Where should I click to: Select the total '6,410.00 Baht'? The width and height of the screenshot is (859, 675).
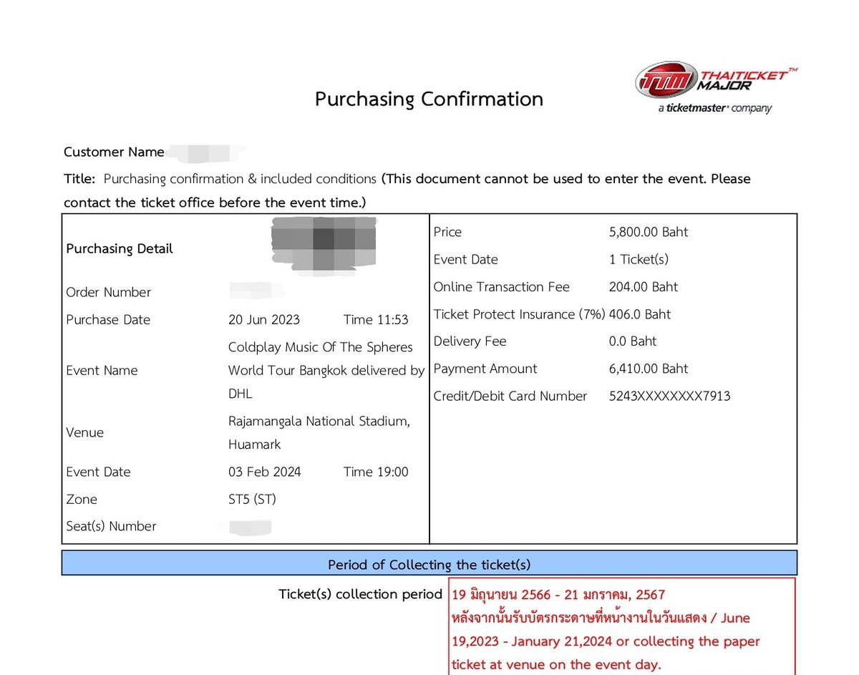pyautogui.click(x=649, y=369)
